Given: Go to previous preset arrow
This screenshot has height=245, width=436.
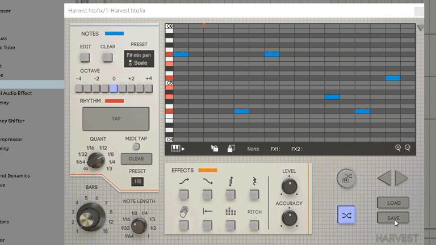Looking at the screenshot, I should (x=384, y=178).
